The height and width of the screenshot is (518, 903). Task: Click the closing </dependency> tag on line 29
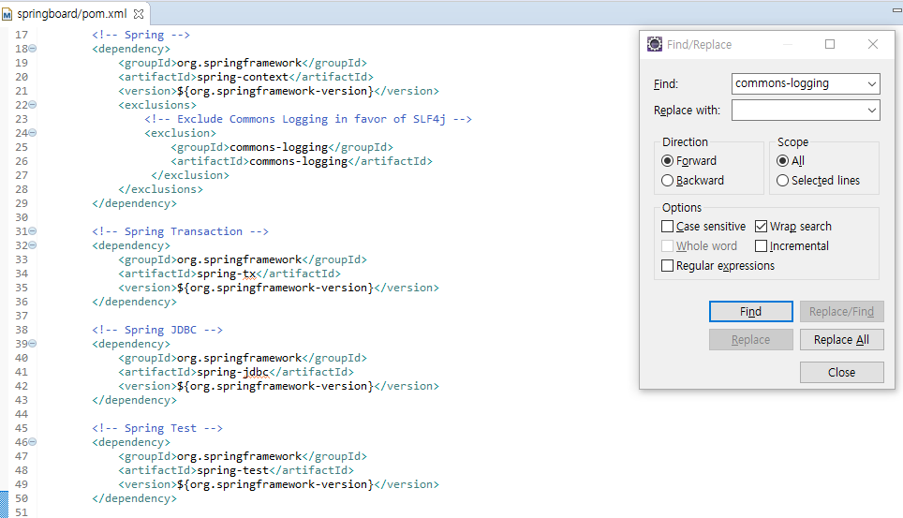pyautogui.click(x=134, y=203)
